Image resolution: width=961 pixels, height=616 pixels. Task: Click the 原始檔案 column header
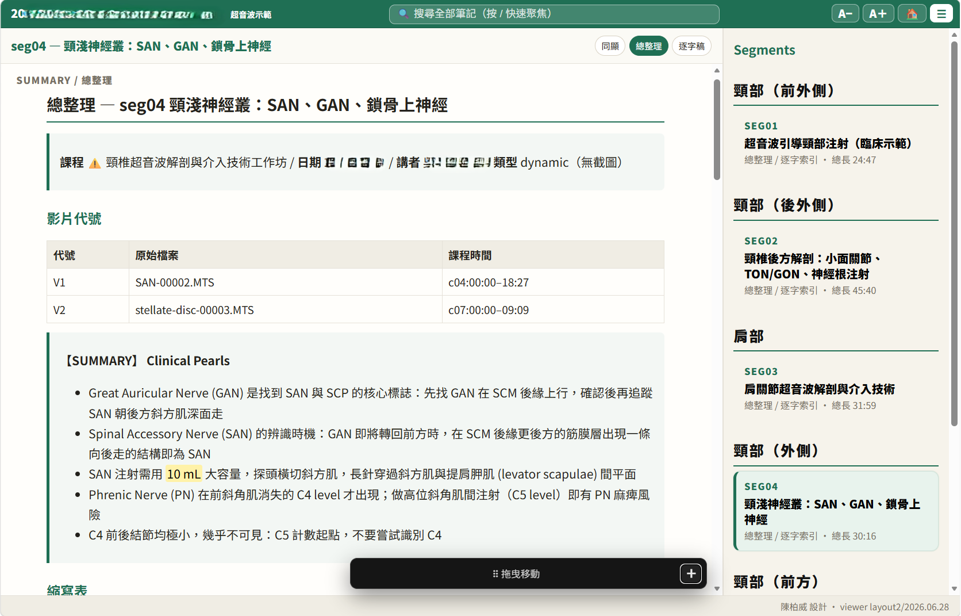click(x=285, y=255)
